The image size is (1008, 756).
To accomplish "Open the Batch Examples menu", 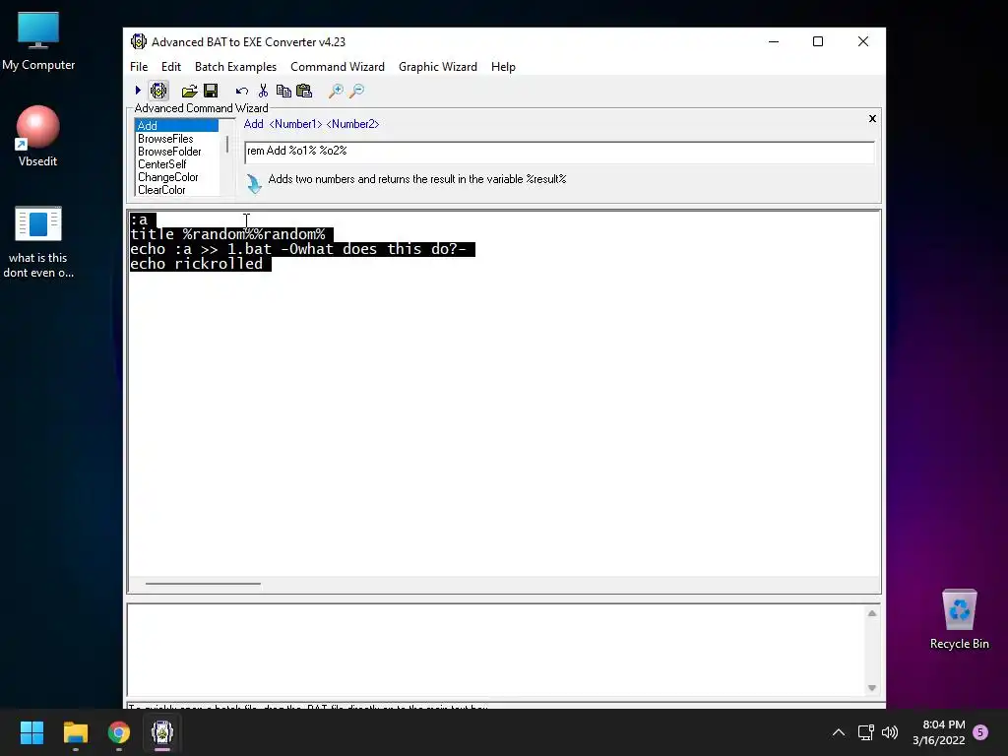I will [235, 67].
